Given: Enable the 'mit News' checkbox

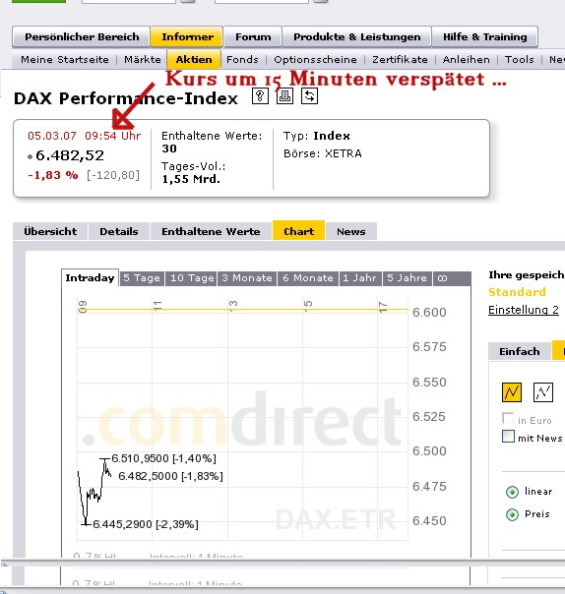Looking at the screenshot, I should (x=508, y=437).
